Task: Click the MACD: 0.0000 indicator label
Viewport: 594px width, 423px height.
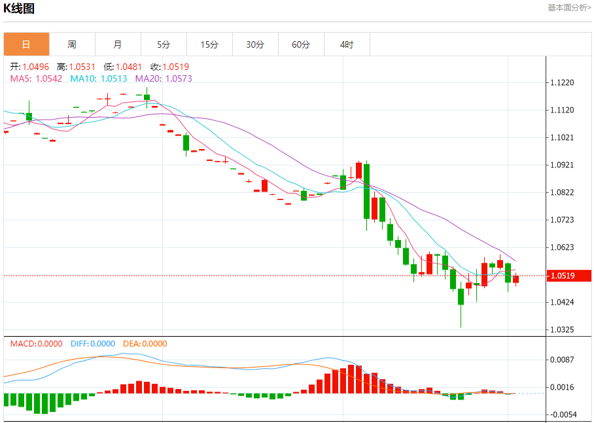Action: click(x=37, y=343)
